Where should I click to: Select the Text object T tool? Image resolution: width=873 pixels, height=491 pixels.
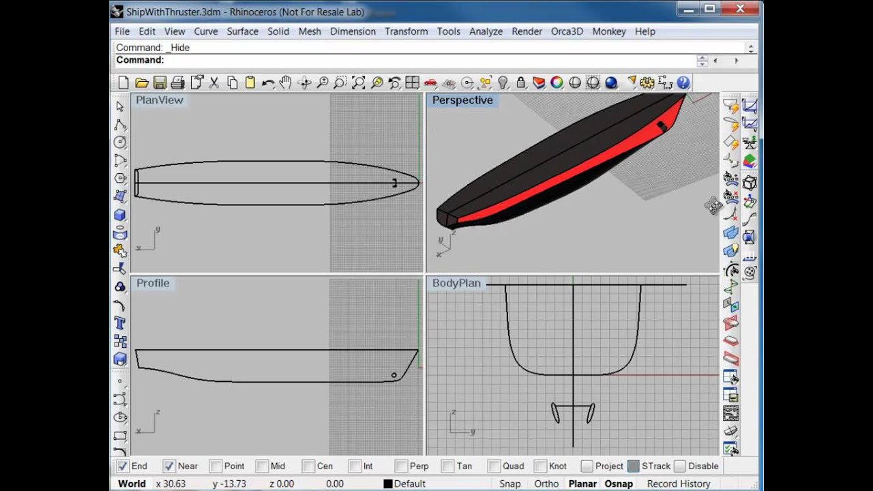pos(120,323)
